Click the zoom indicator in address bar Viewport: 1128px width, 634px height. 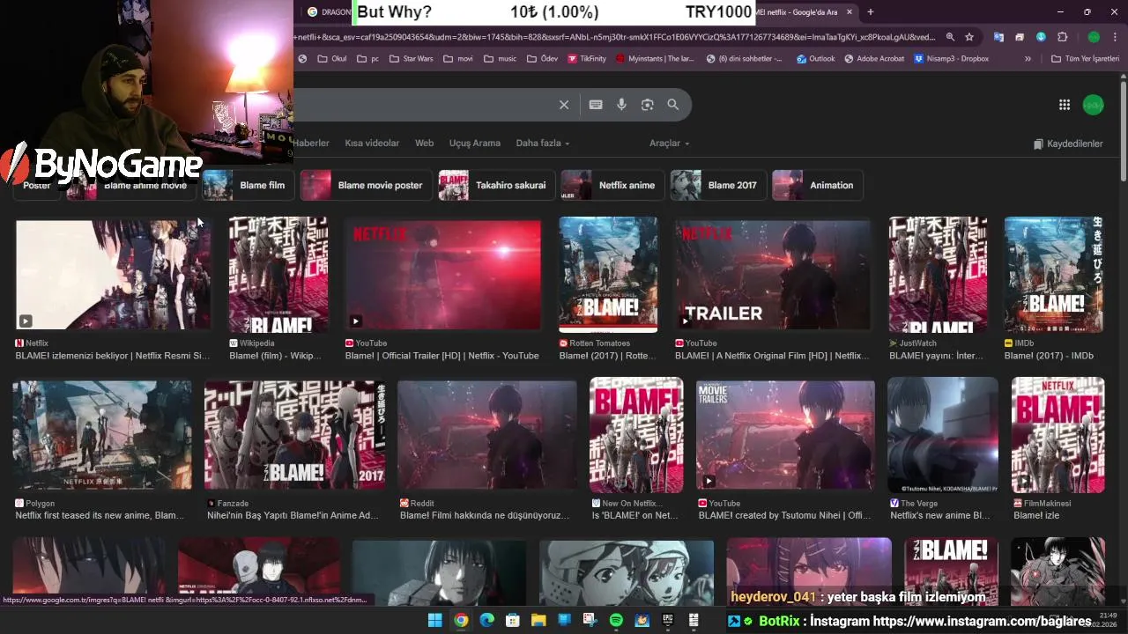[950, 37]
